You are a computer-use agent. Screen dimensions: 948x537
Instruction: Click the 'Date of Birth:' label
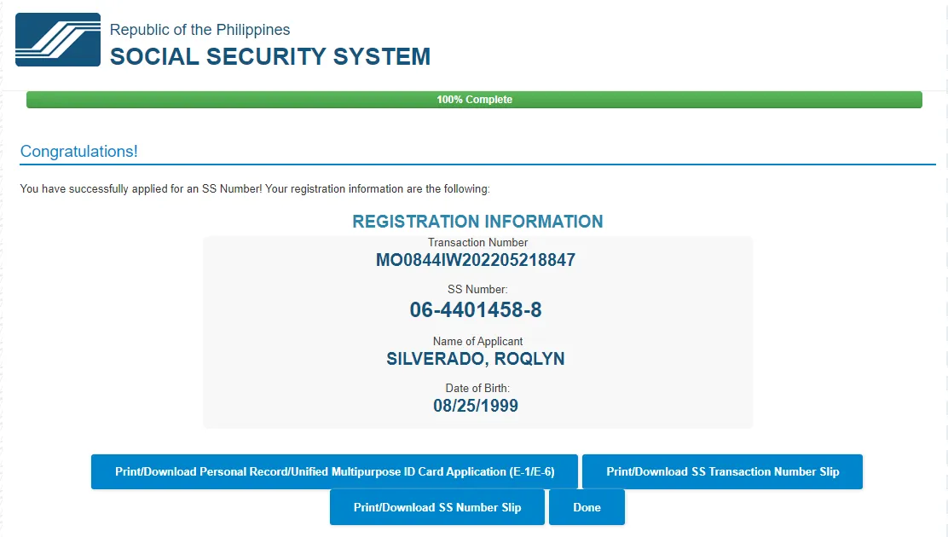pyautogui.click(x=477, y=389)
